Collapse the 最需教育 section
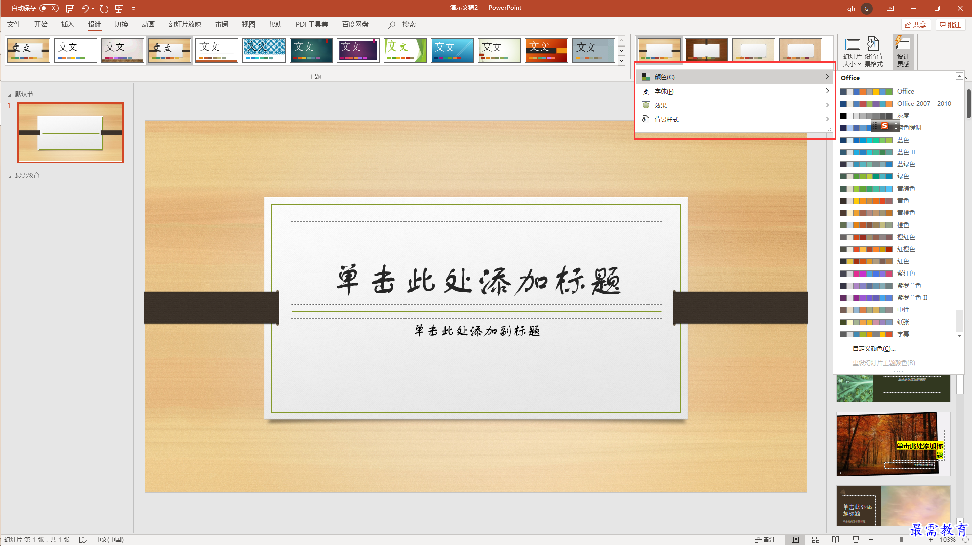 point(10,176)
